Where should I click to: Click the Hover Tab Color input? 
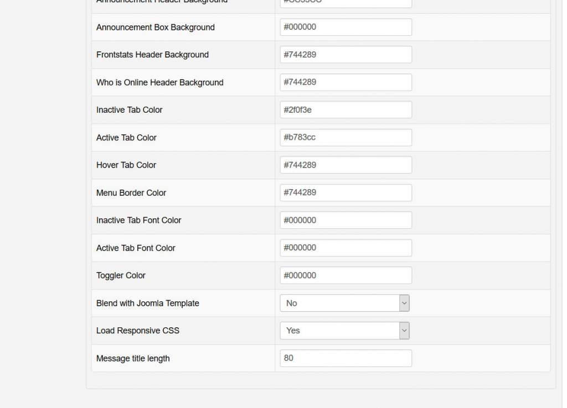(346, 165)
